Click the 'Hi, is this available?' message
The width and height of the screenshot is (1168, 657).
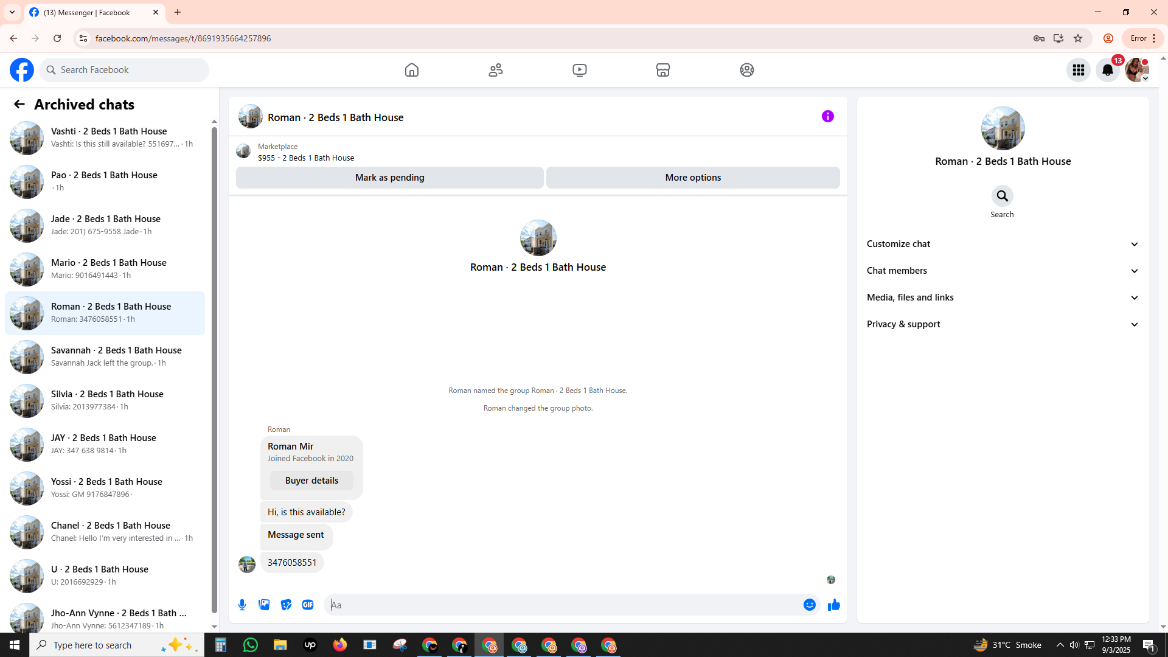[306, 512]
